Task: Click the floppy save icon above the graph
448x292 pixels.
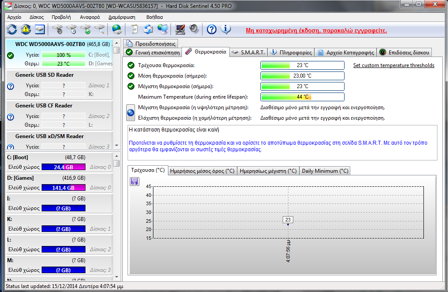Action: point(135,182)
